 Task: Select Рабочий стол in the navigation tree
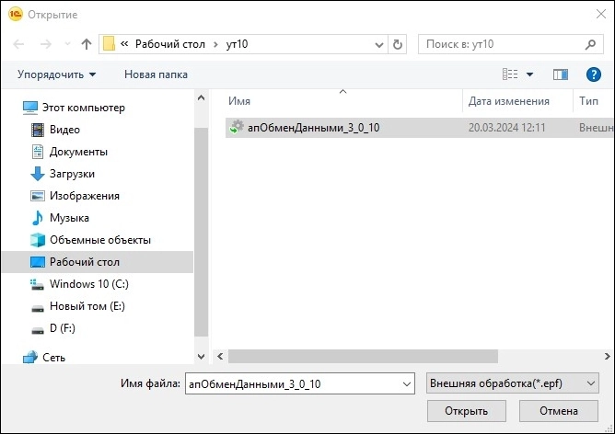point(97,262)
